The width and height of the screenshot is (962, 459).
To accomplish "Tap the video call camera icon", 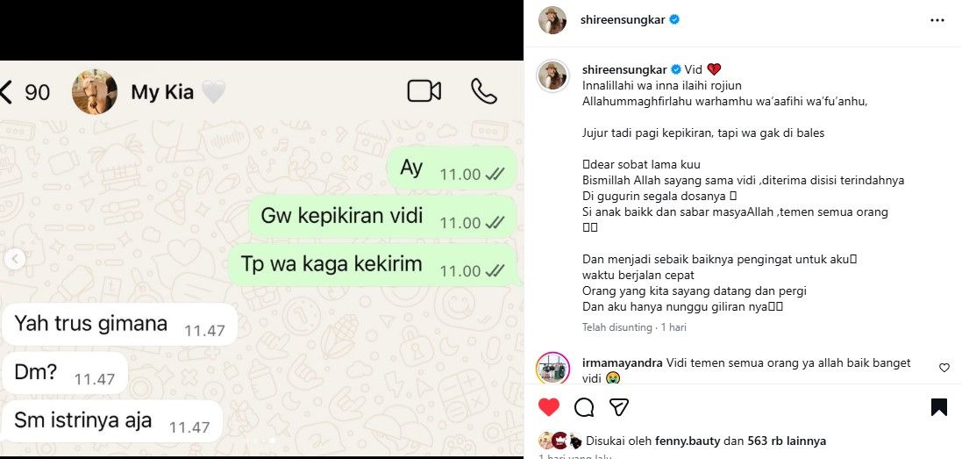I will pos(424,91).
